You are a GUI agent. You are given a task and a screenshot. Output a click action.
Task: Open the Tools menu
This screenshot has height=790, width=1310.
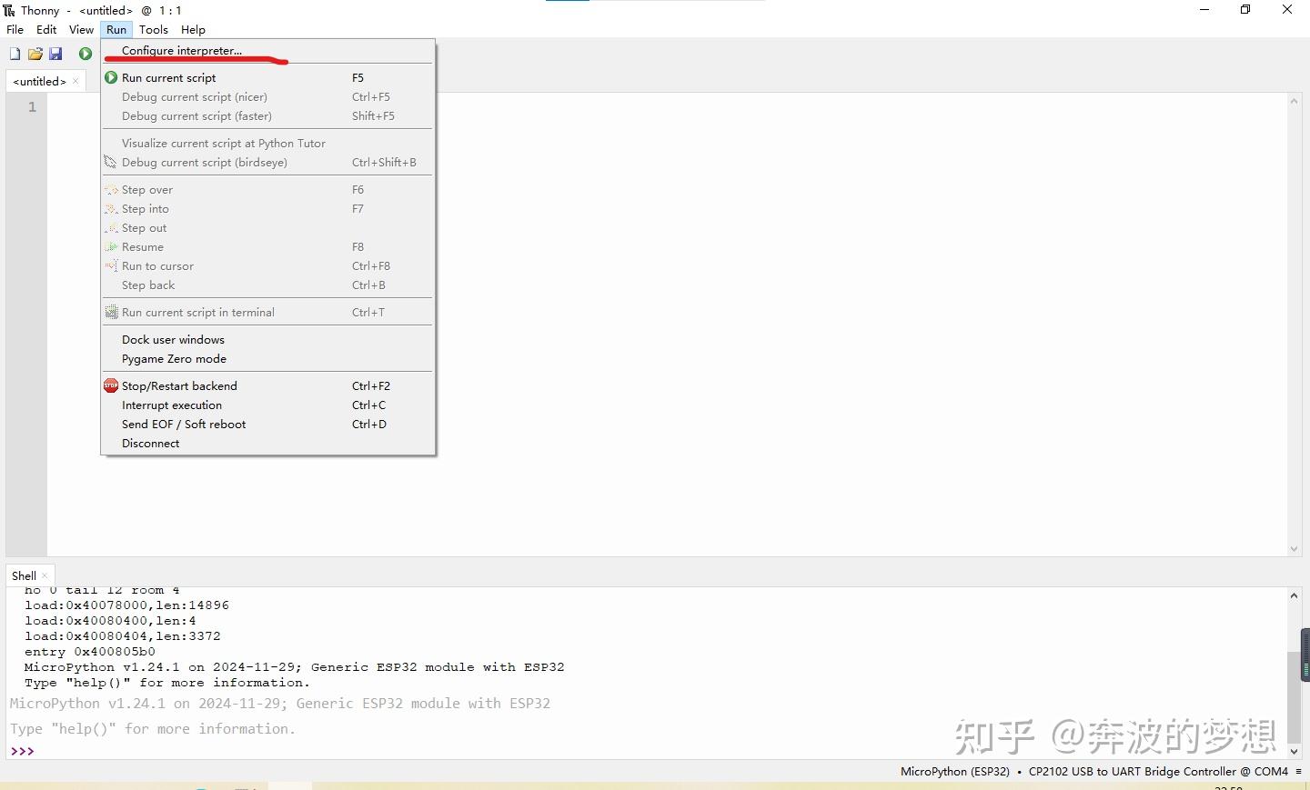(154, 29)
